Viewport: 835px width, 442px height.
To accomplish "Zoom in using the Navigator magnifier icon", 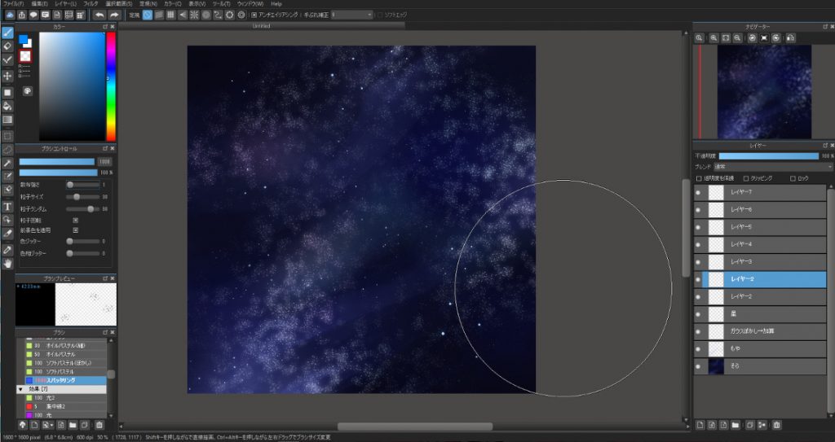I will [700, 37].
